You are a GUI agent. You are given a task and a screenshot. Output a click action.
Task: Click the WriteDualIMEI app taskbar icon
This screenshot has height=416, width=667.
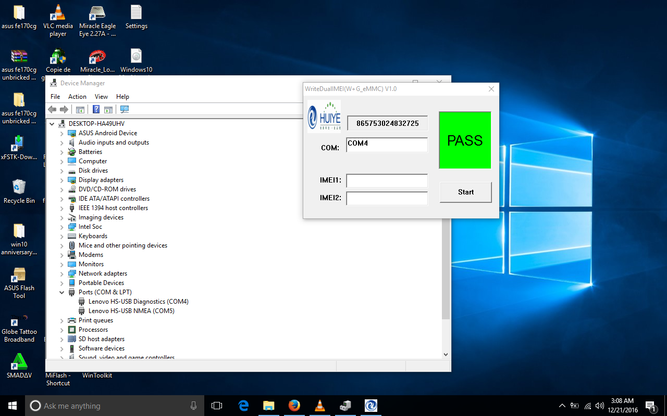click(x=370, y=406)
